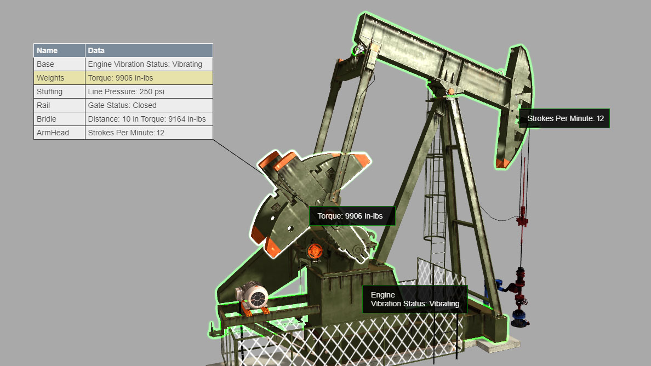Select the caged safety ladder
651x366 pixels.
(435, 197)
